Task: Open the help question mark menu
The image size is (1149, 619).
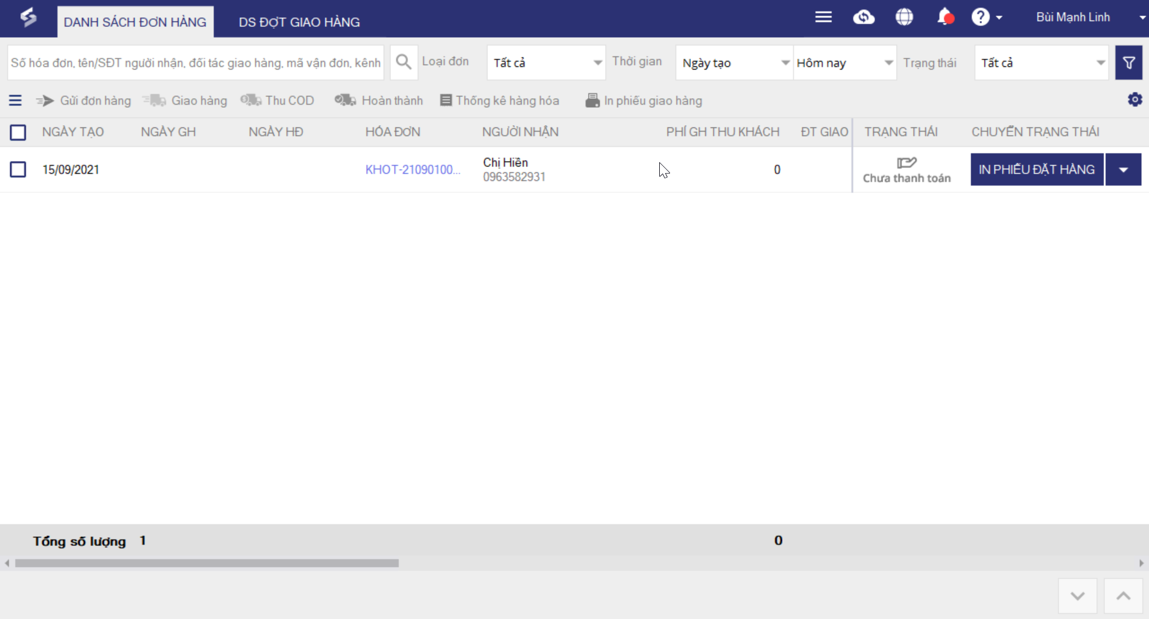Action: click(986, 17)
